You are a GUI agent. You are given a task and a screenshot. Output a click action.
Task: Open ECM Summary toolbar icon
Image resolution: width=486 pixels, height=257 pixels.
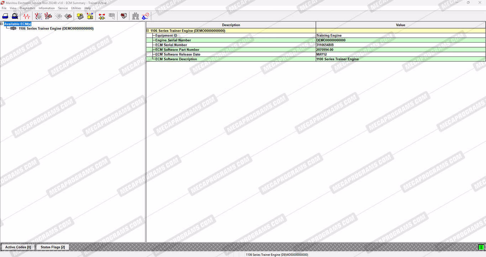click(x=80, y=16)
